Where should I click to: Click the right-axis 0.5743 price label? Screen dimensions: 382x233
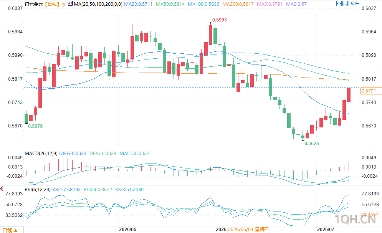[x=369, y=102]
